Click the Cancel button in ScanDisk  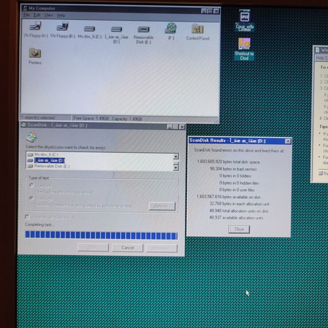[x=127, y=248]
